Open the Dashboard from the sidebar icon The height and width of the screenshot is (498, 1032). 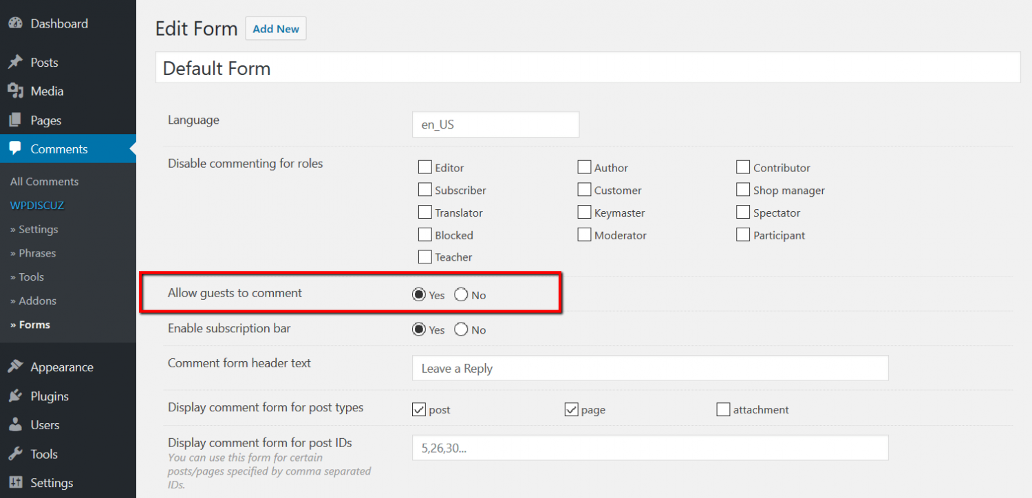click(15, 23)
